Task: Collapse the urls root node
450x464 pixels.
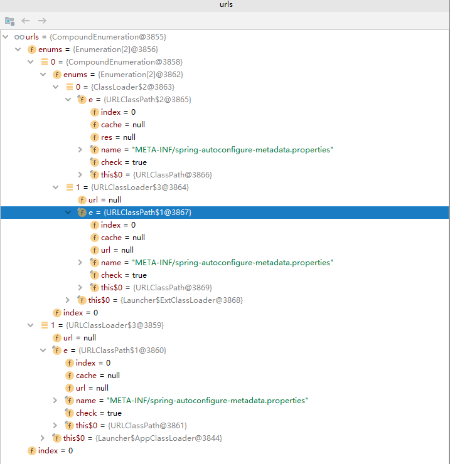Action: point(6,37)
